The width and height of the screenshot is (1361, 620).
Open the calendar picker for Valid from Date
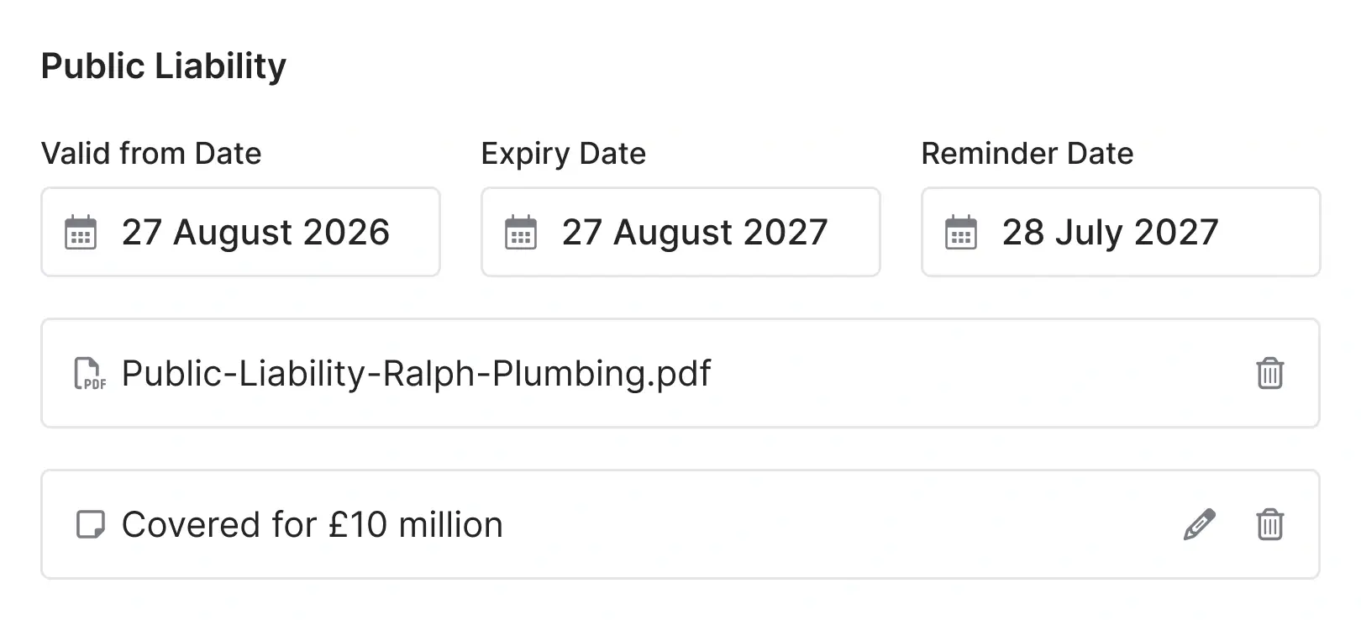[80, 233]
